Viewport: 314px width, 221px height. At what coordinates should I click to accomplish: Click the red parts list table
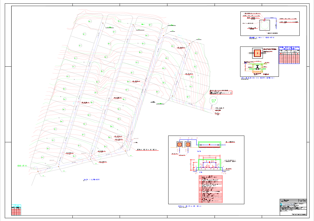pos(211,189)
